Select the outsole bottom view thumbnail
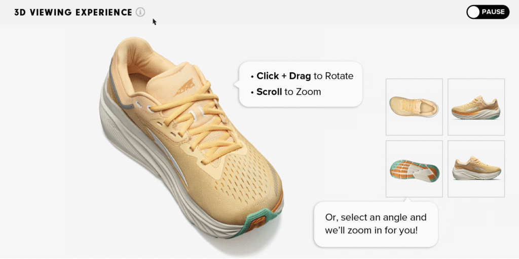519x259 pixels. coord(414,169)
